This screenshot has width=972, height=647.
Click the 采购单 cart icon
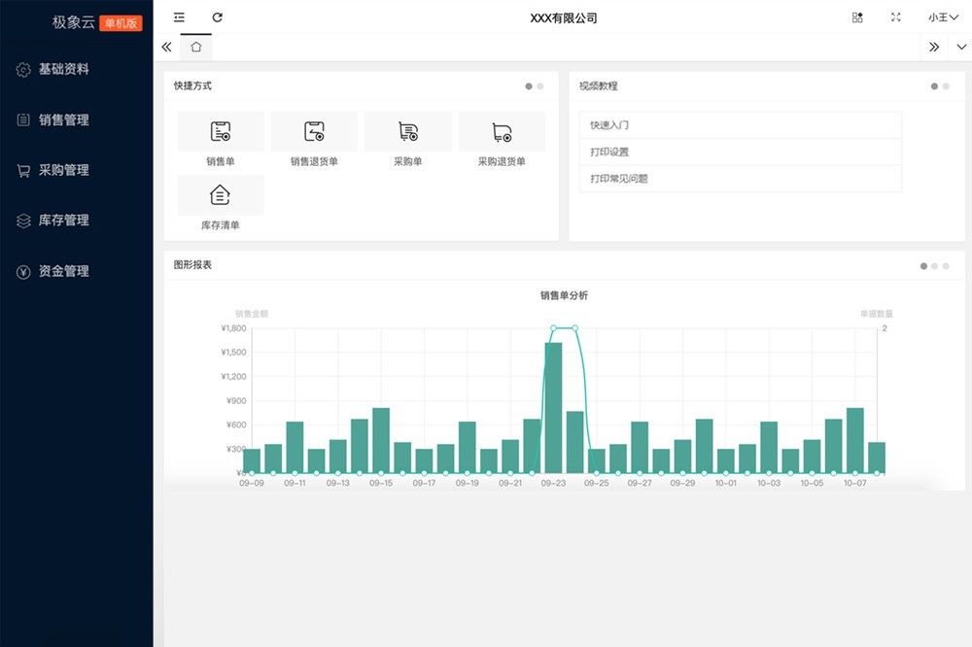[408, 132]
